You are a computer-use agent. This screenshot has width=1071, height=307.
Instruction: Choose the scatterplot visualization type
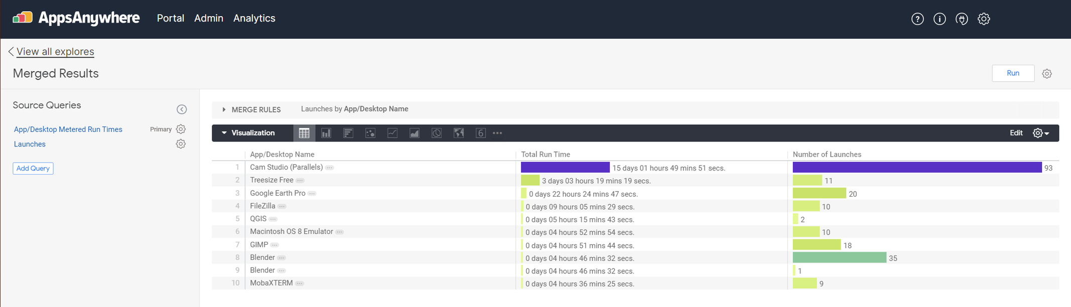[370, 133]
